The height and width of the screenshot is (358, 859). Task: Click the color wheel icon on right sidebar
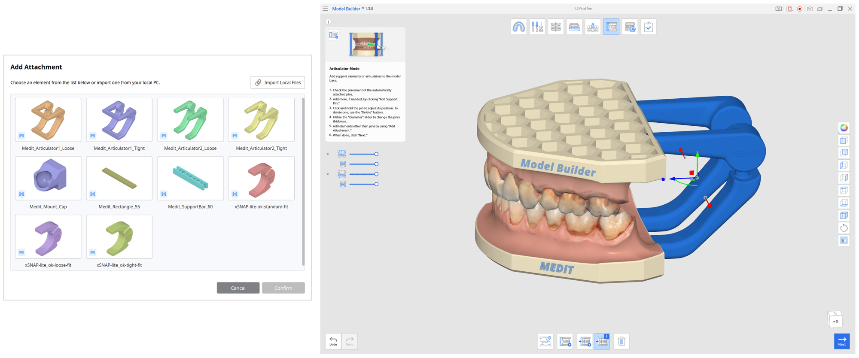tap(844, 128)
